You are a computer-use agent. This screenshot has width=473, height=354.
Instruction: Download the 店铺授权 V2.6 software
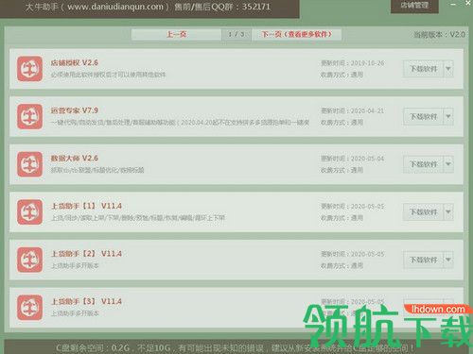[423, 69]
